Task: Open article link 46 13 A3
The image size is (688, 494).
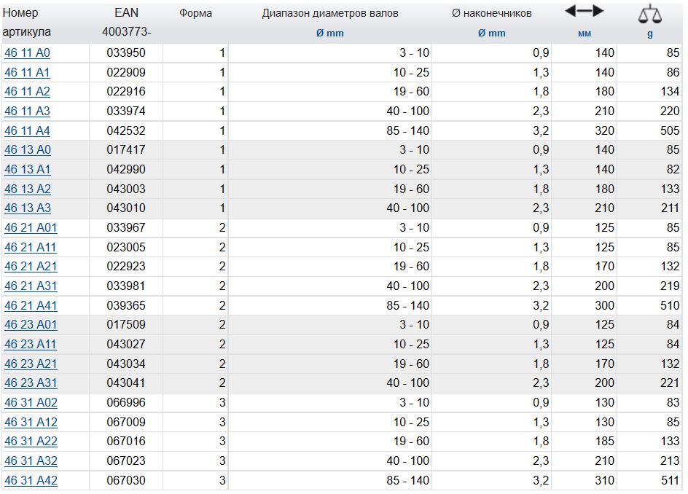Action: [27, 208]
